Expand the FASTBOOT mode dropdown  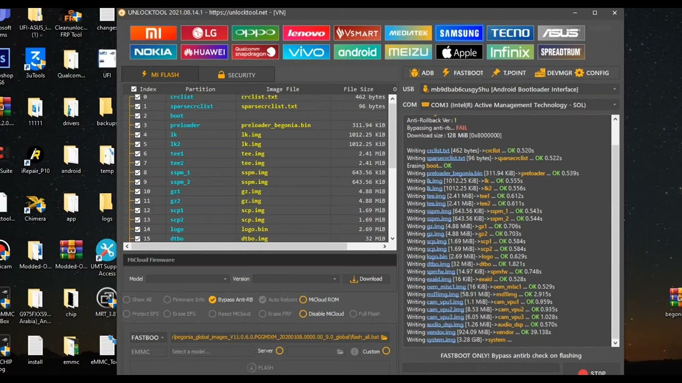point(148,337)
